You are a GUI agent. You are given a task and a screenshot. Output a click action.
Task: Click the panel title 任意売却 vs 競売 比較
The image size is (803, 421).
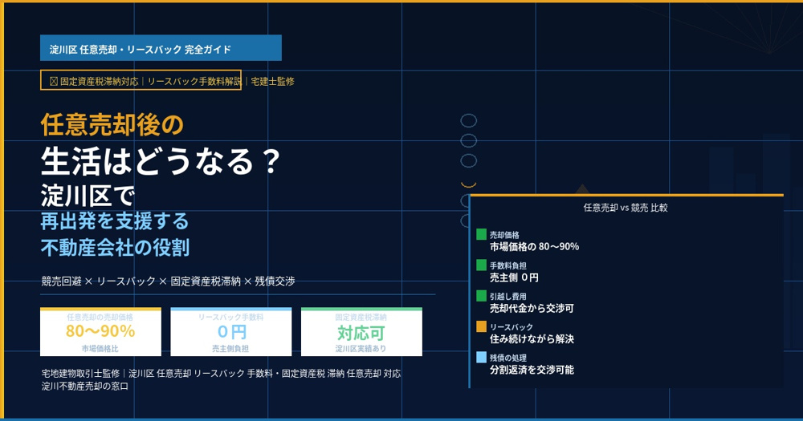(626, 208)
